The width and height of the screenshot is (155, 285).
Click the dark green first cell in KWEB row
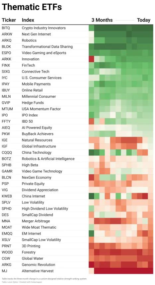click(91, 196)
